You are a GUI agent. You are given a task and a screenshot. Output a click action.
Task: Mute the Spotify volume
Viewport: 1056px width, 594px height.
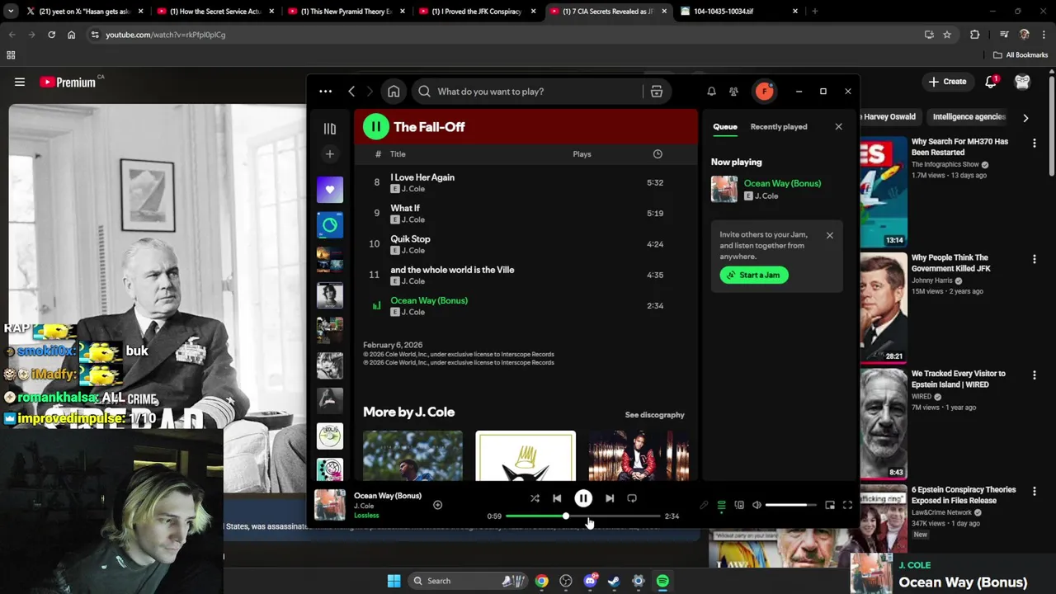click(757, 505)
